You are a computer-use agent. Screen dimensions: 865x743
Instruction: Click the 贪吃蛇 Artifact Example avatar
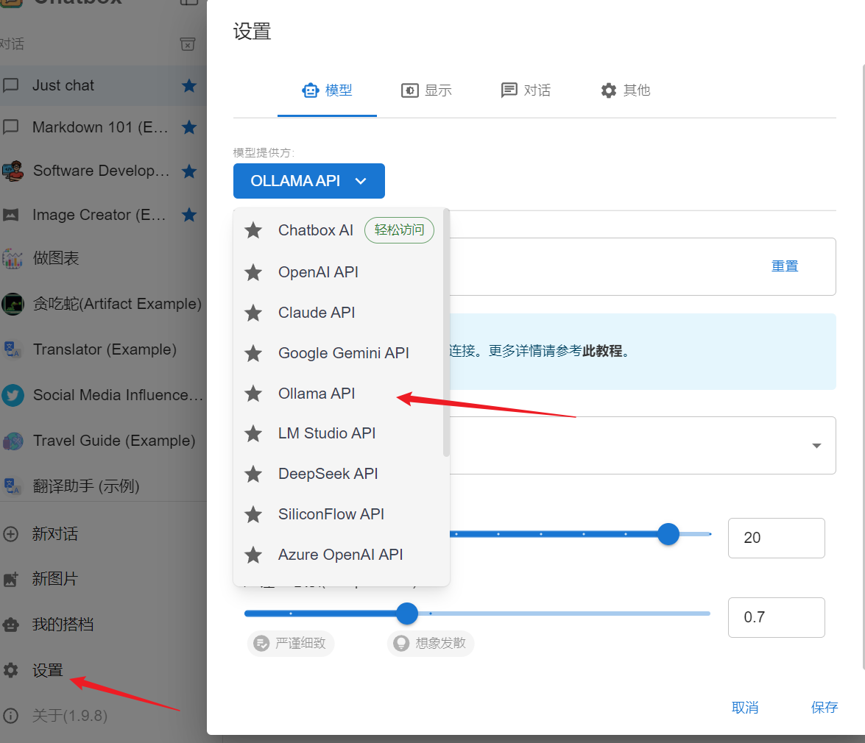pyautogui.click(x=13, y=304)
